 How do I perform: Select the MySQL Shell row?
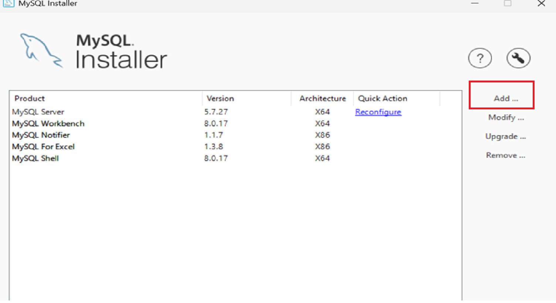click(235, 158)
